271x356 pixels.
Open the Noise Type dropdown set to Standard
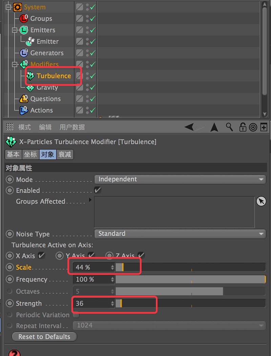coord(180,234)
